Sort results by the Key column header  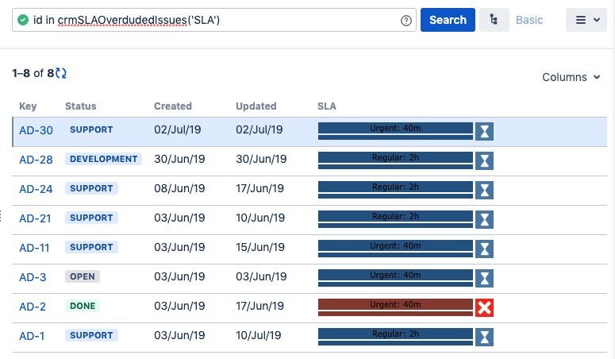point(28,106)
